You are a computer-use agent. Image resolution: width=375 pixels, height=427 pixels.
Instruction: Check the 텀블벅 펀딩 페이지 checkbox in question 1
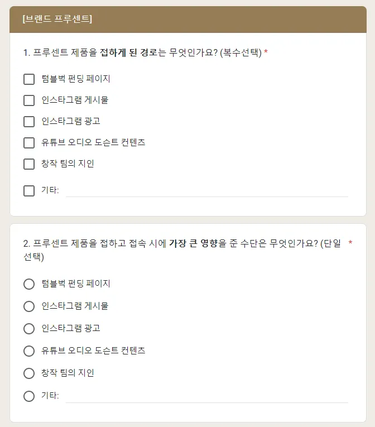click(29, 79)
